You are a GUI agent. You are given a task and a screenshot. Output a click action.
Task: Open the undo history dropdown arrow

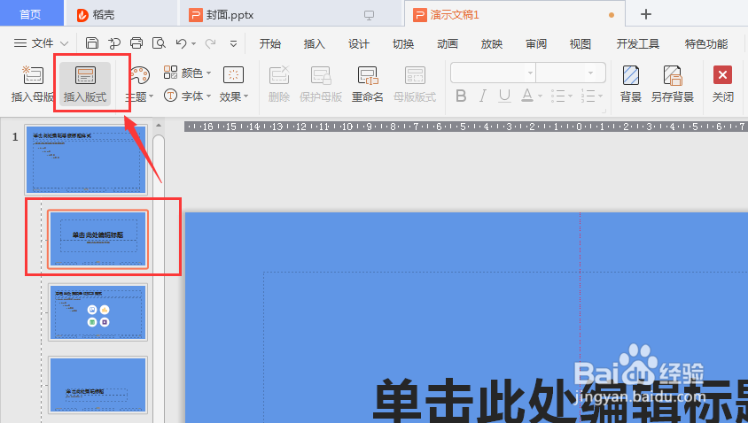pos(194,44)
